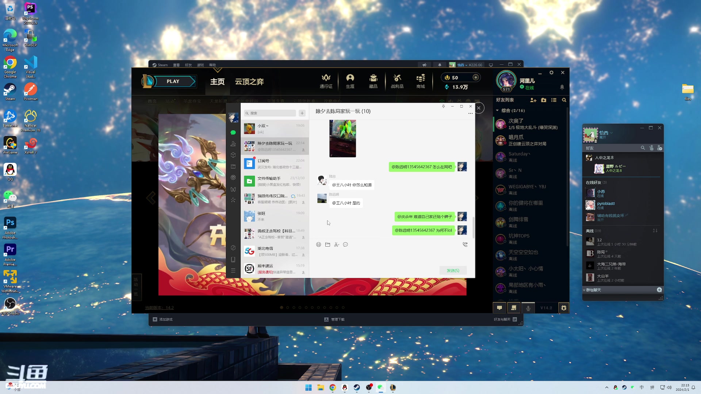This screenshot has height=394, width=701.
Task: Click WeChat send-file folder icon in toolbar
Action: pos(327,244)
